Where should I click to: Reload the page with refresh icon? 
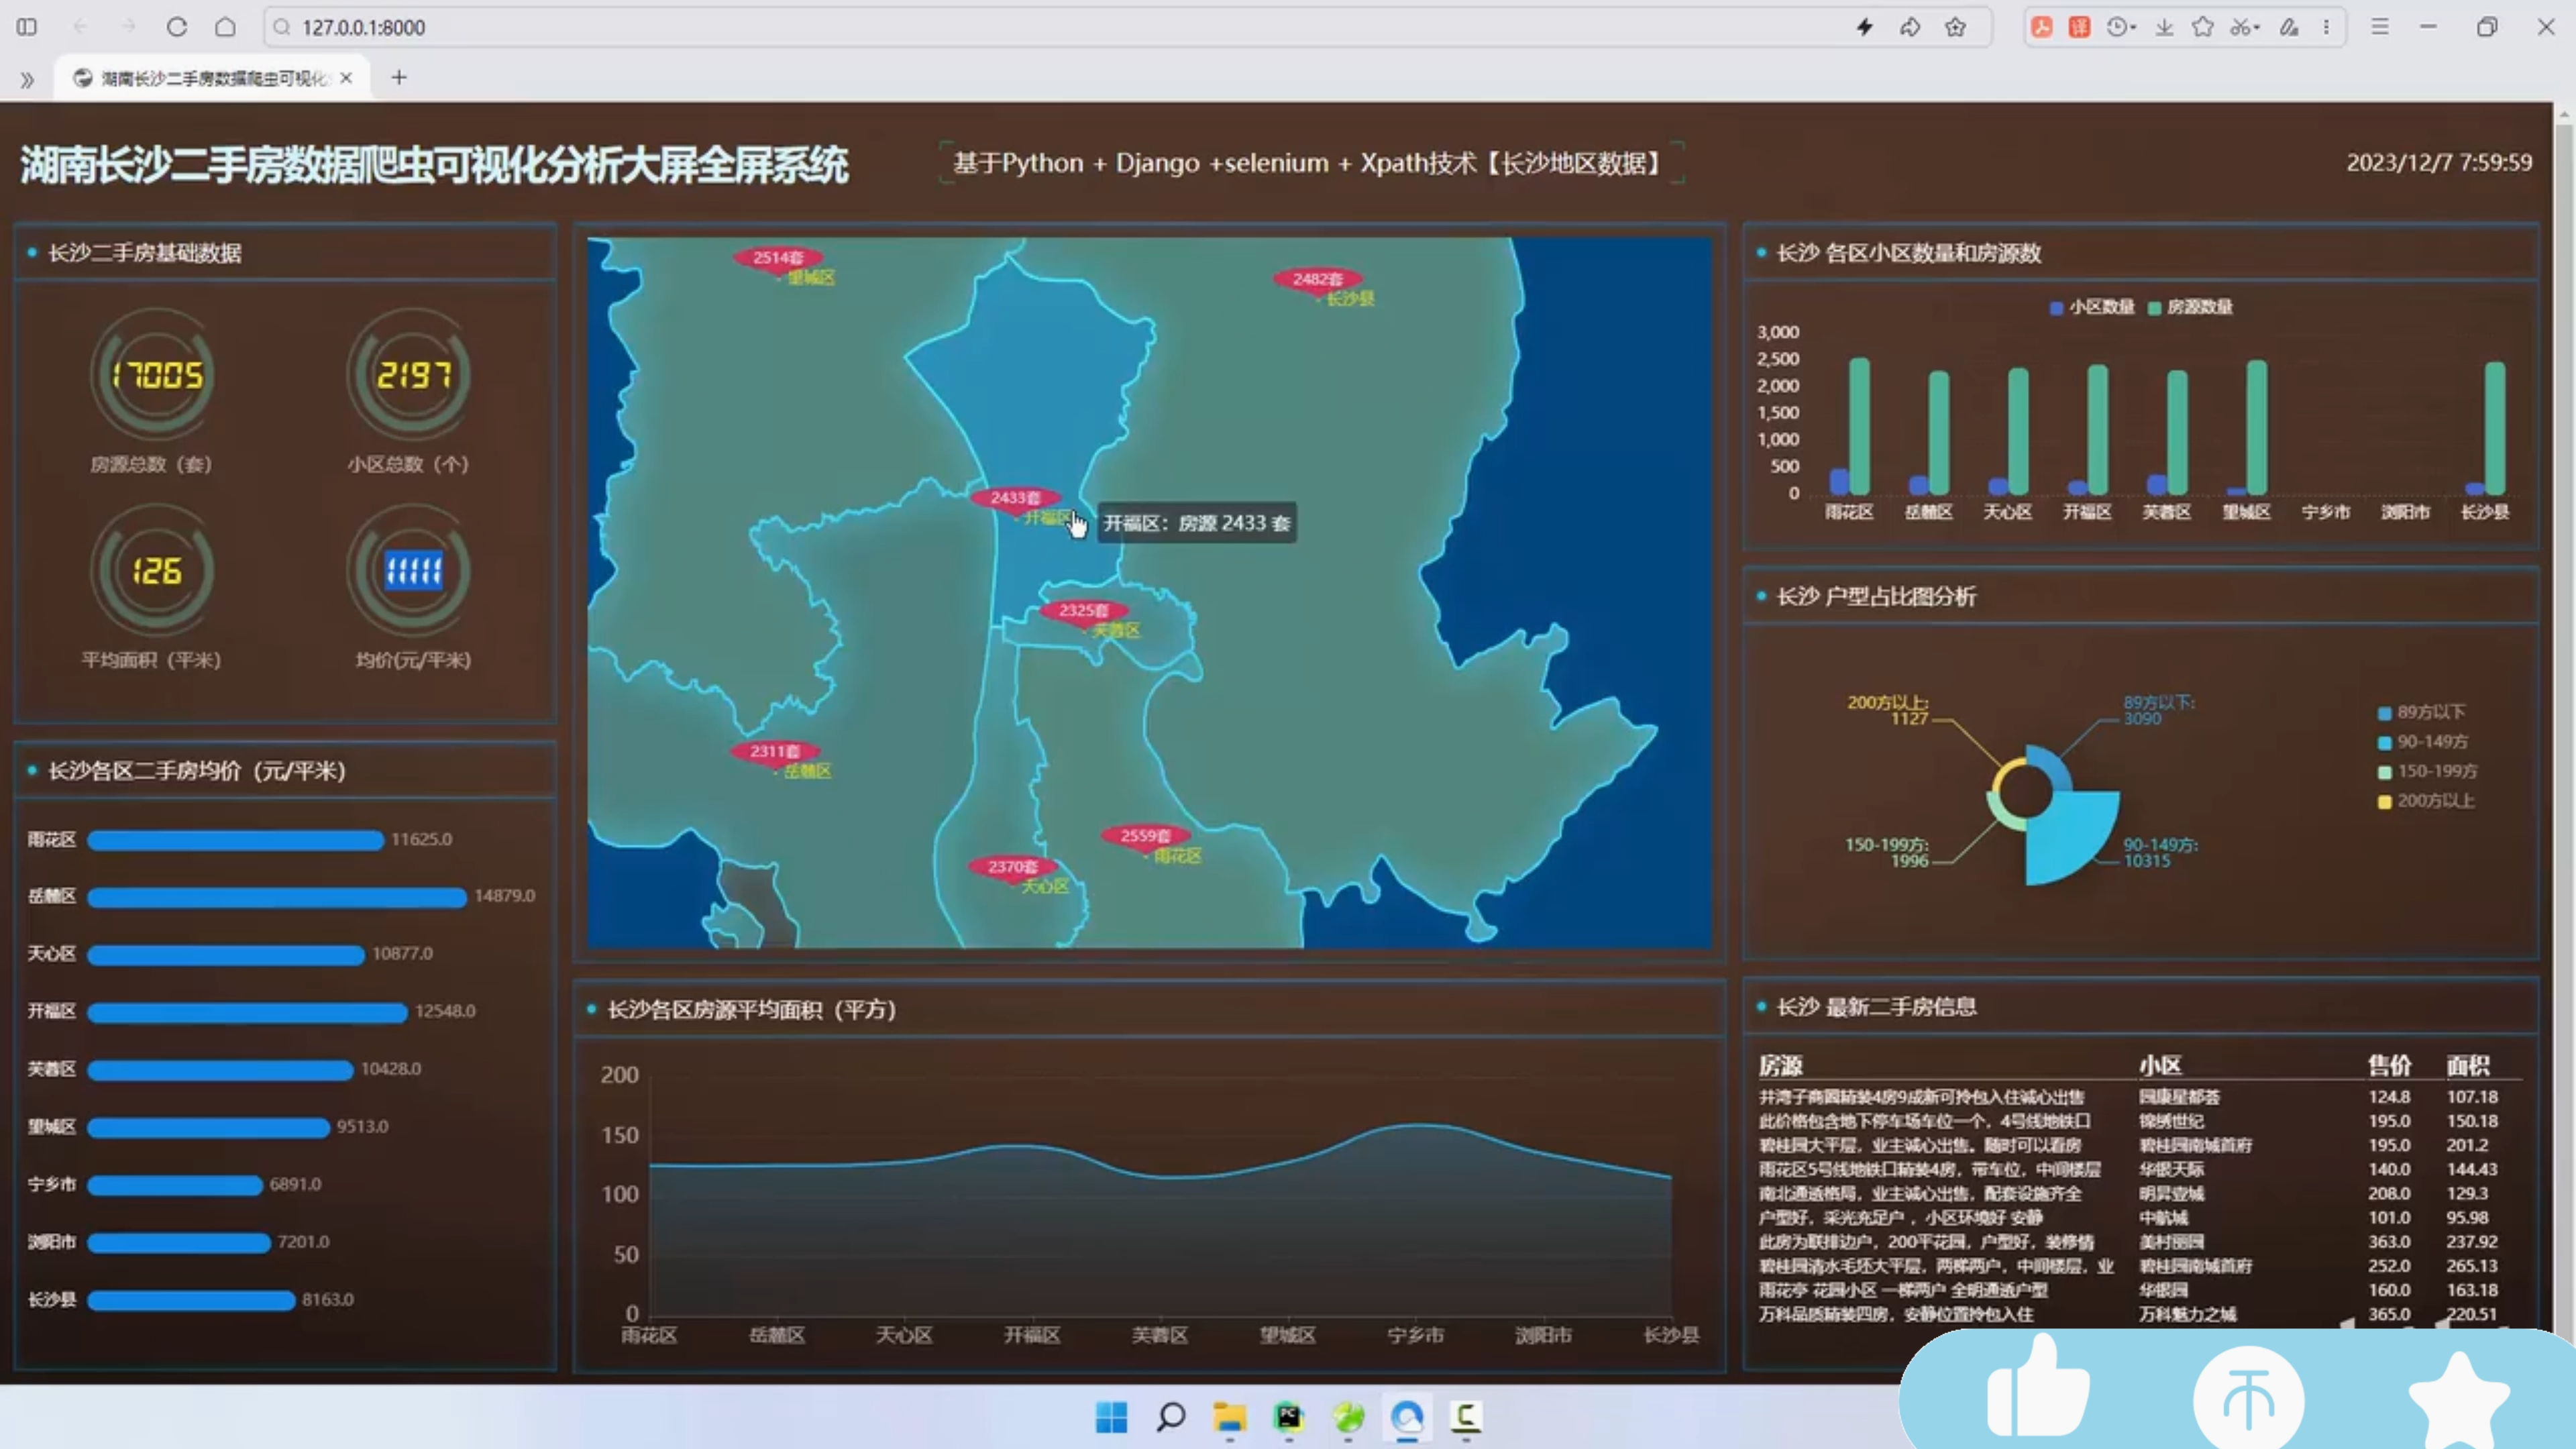click(177, 27)
